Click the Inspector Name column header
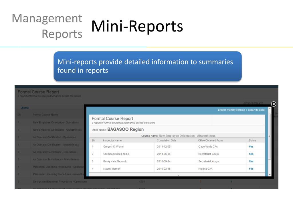The height and width of the screenshot is (220, 293). pyautogui.click(x=112, y=140)
